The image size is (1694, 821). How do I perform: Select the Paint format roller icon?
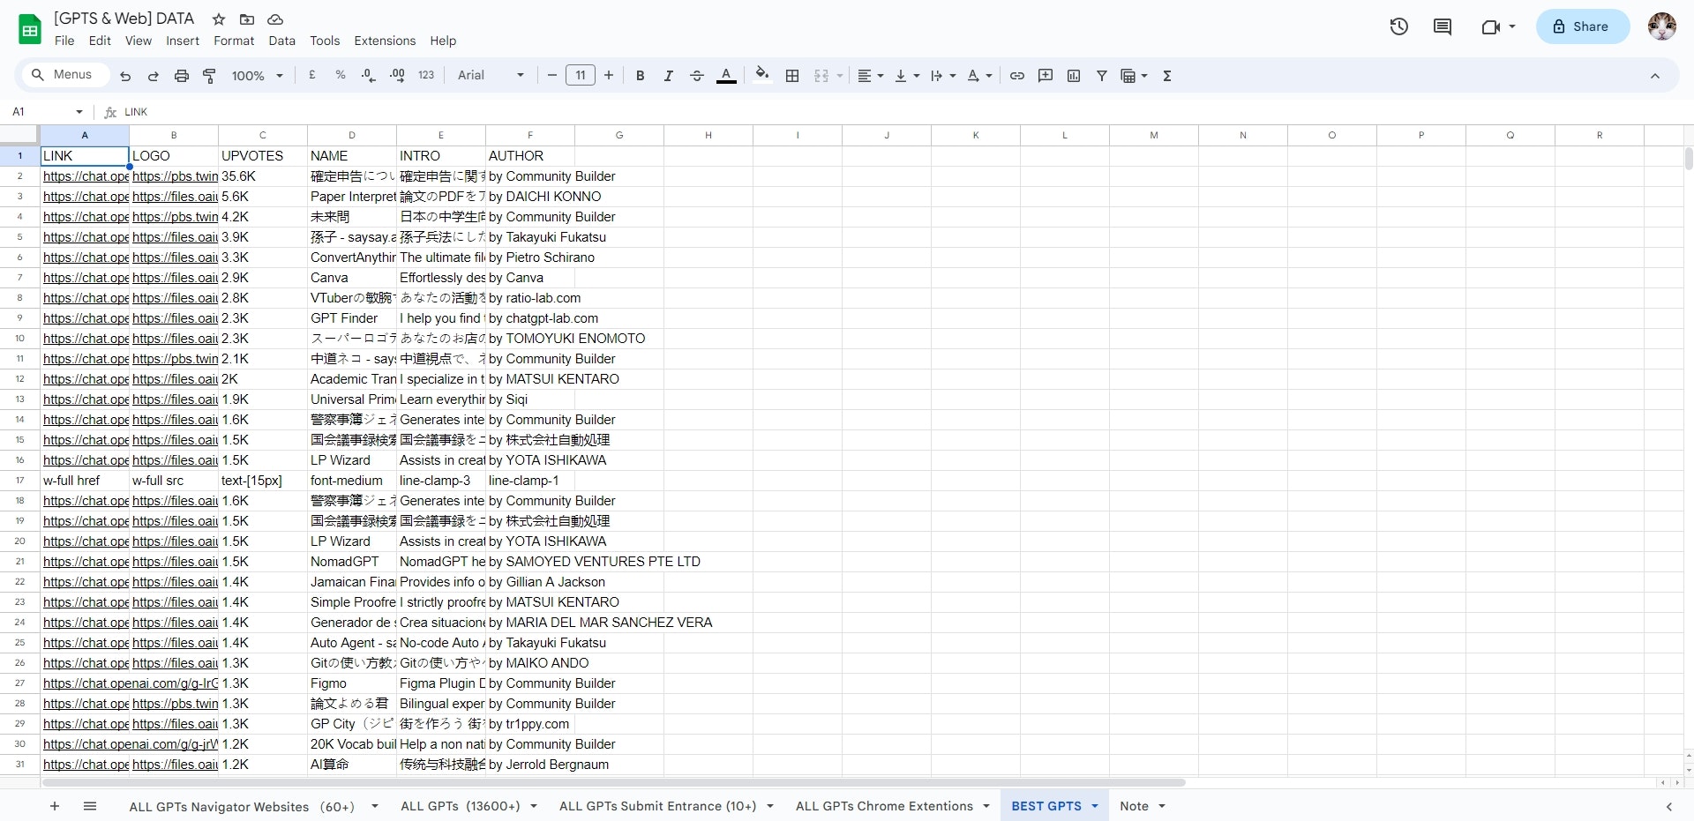pyautogui.click(x=209, y=76)
